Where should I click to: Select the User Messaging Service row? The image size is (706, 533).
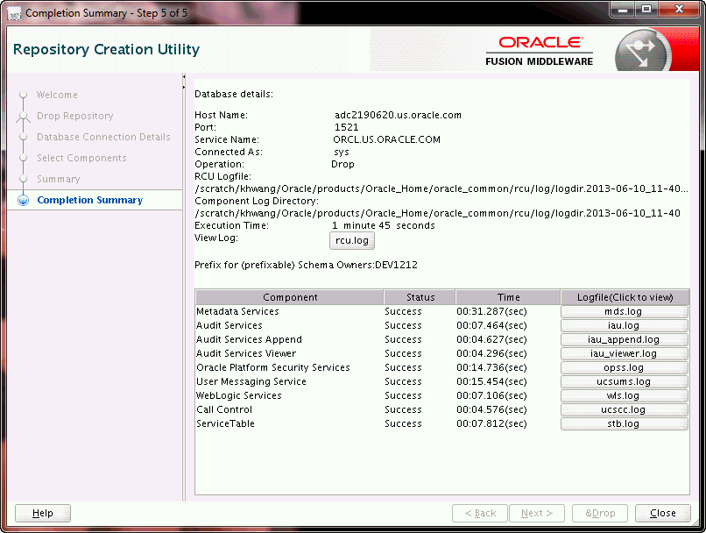pos(441,381)
